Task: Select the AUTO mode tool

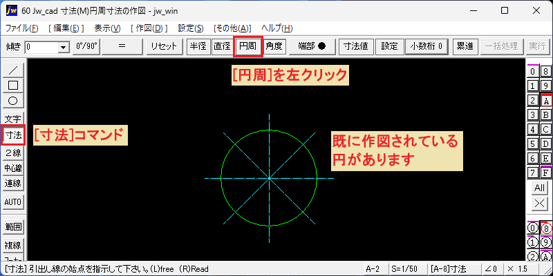Action: point(13,202)
